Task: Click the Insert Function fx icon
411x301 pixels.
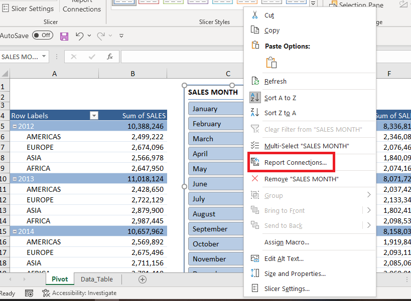Action: coord(110,57)
